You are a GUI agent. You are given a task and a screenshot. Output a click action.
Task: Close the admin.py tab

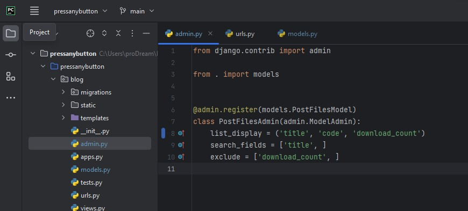[x=210, y=33]
